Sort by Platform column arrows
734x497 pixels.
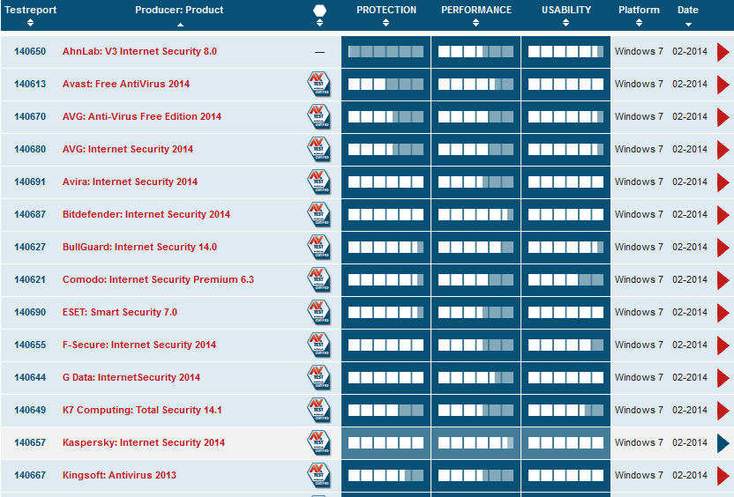point(639,22)
